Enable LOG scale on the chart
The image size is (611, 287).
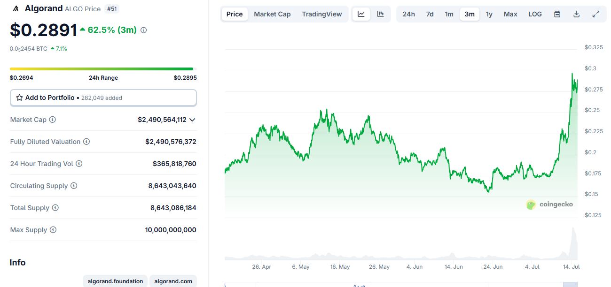point(535,14)
